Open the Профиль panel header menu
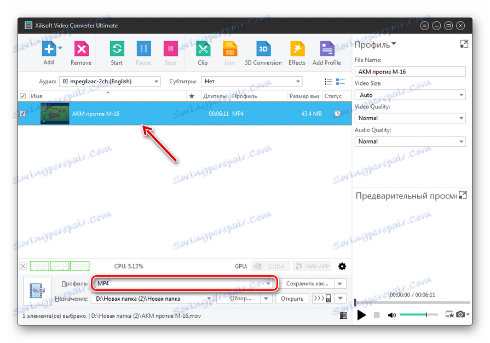This screenshot has height=343, width=490. point(376,45)
